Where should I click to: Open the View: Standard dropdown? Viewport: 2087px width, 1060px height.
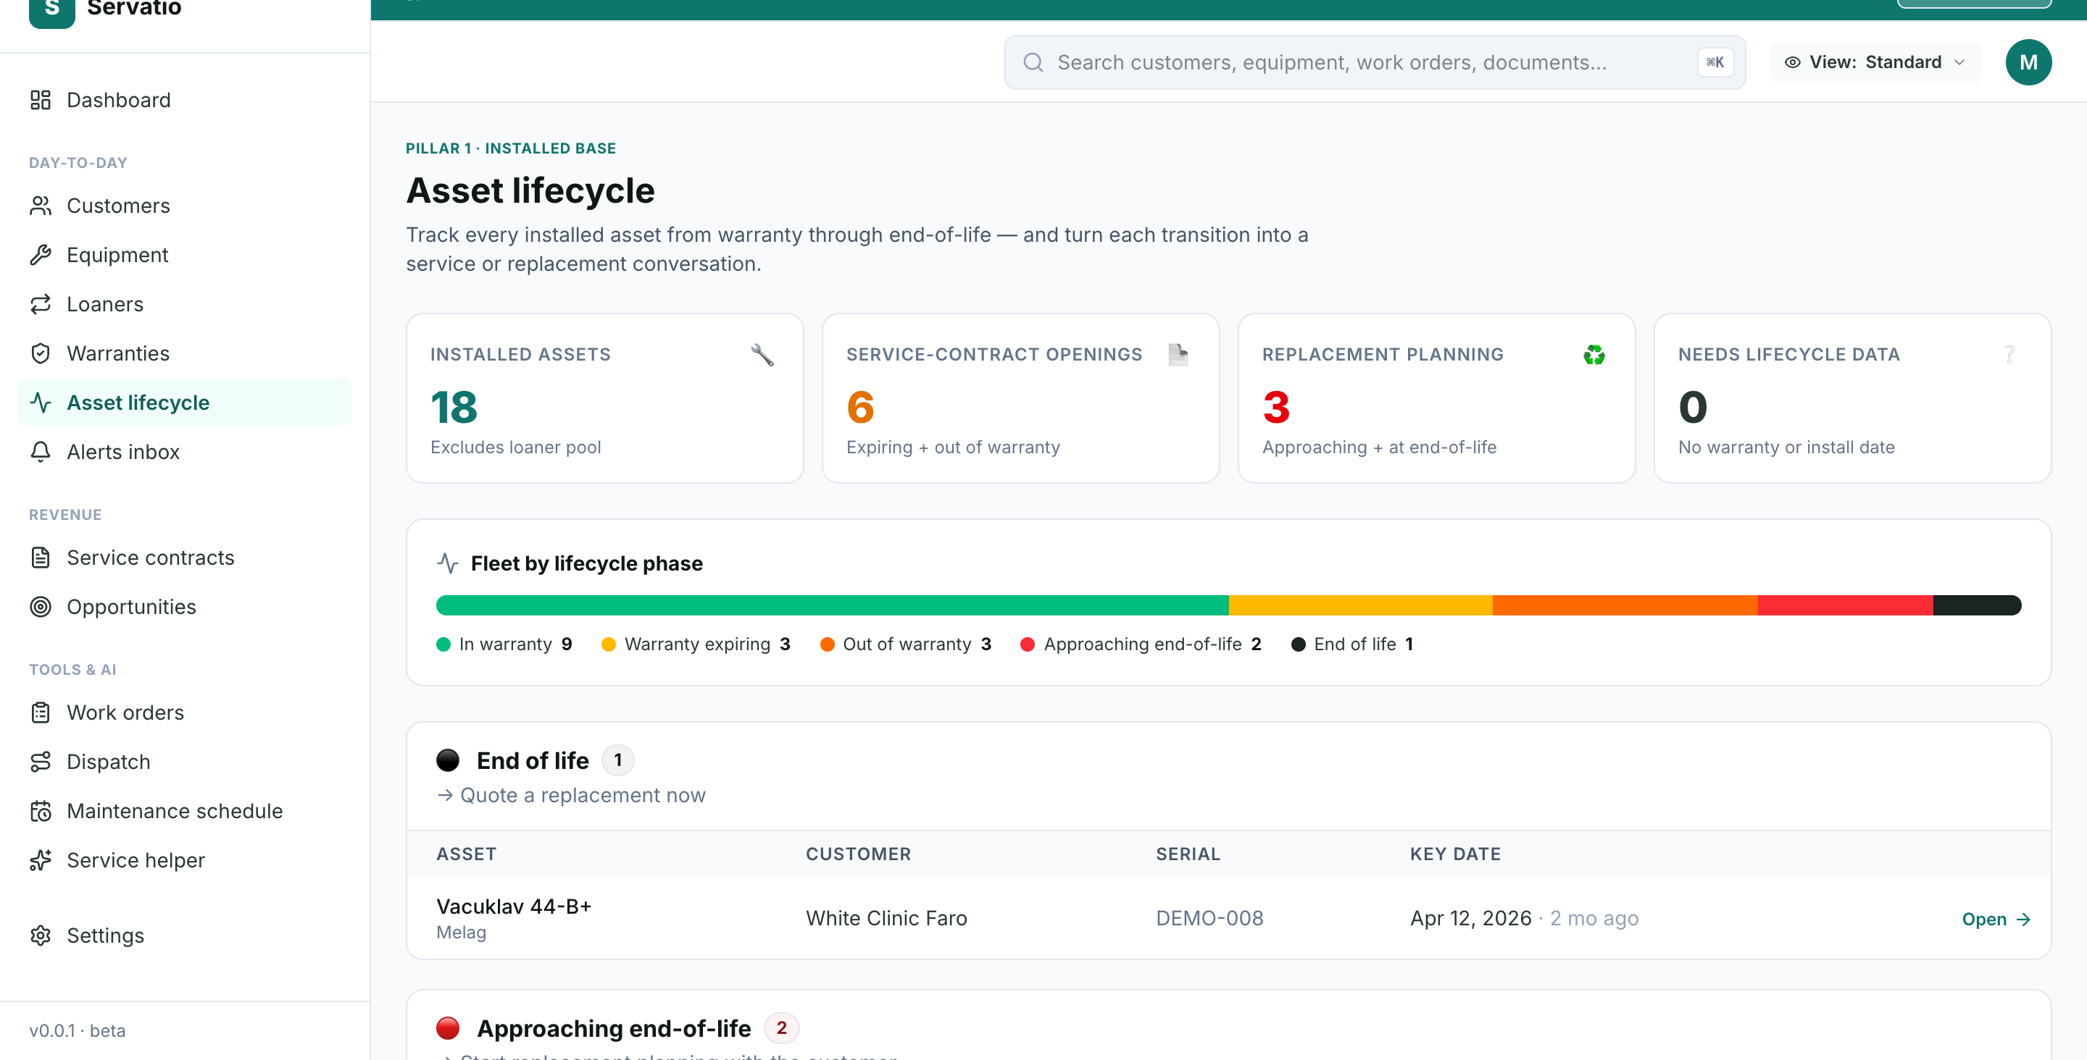[1875, 62]
